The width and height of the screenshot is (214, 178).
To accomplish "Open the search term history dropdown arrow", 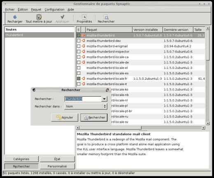I will coord(104,99).
